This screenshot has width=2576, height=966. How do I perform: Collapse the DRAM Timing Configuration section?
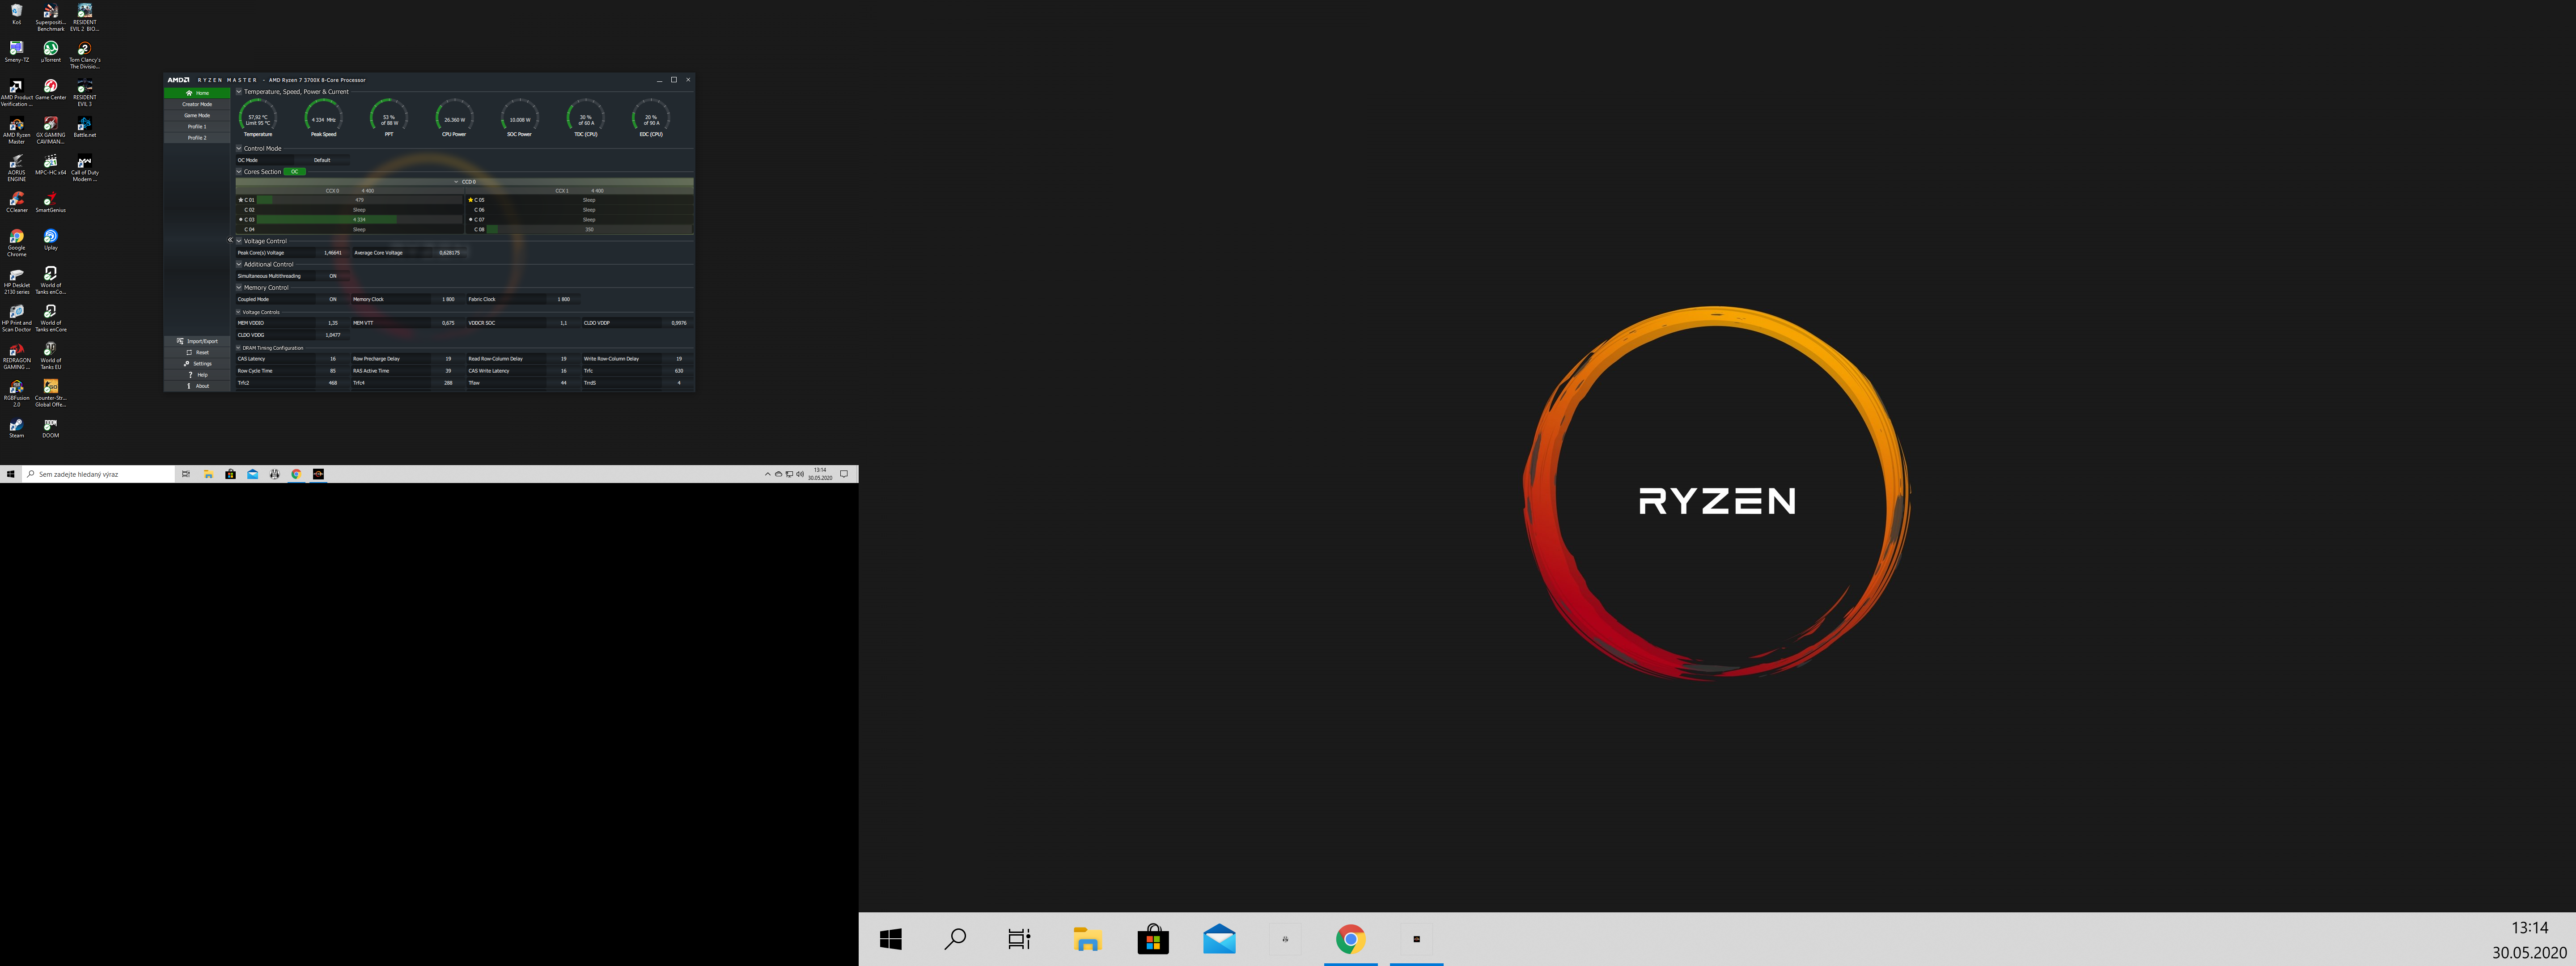[x=238, y=348]
